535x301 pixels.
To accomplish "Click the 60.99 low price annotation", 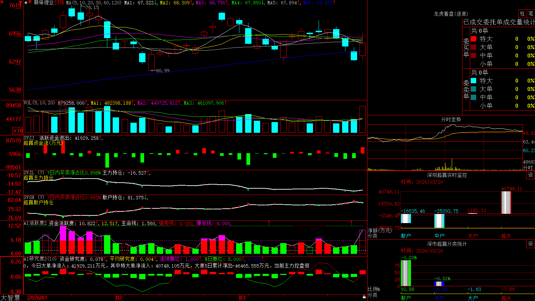I will (163, 71).
